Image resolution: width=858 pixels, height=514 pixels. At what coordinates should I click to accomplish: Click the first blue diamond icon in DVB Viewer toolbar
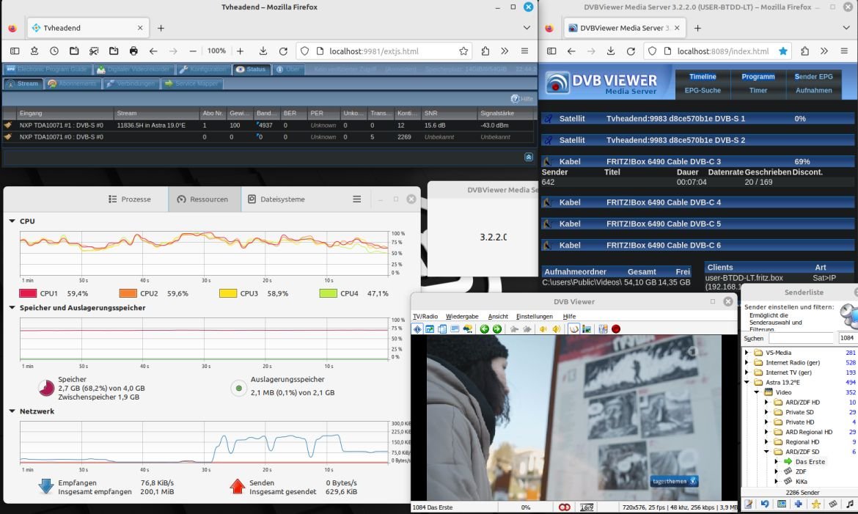pos(417,329)
